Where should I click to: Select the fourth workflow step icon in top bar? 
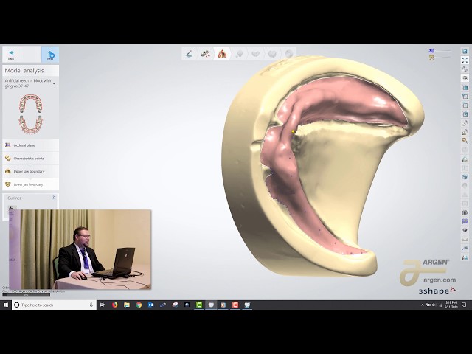[x=239, y=54]
